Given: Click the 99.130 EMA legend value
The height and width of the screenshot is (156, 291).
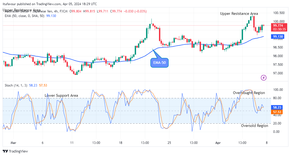Looking at the screenshot, I should tap(51, 16).
